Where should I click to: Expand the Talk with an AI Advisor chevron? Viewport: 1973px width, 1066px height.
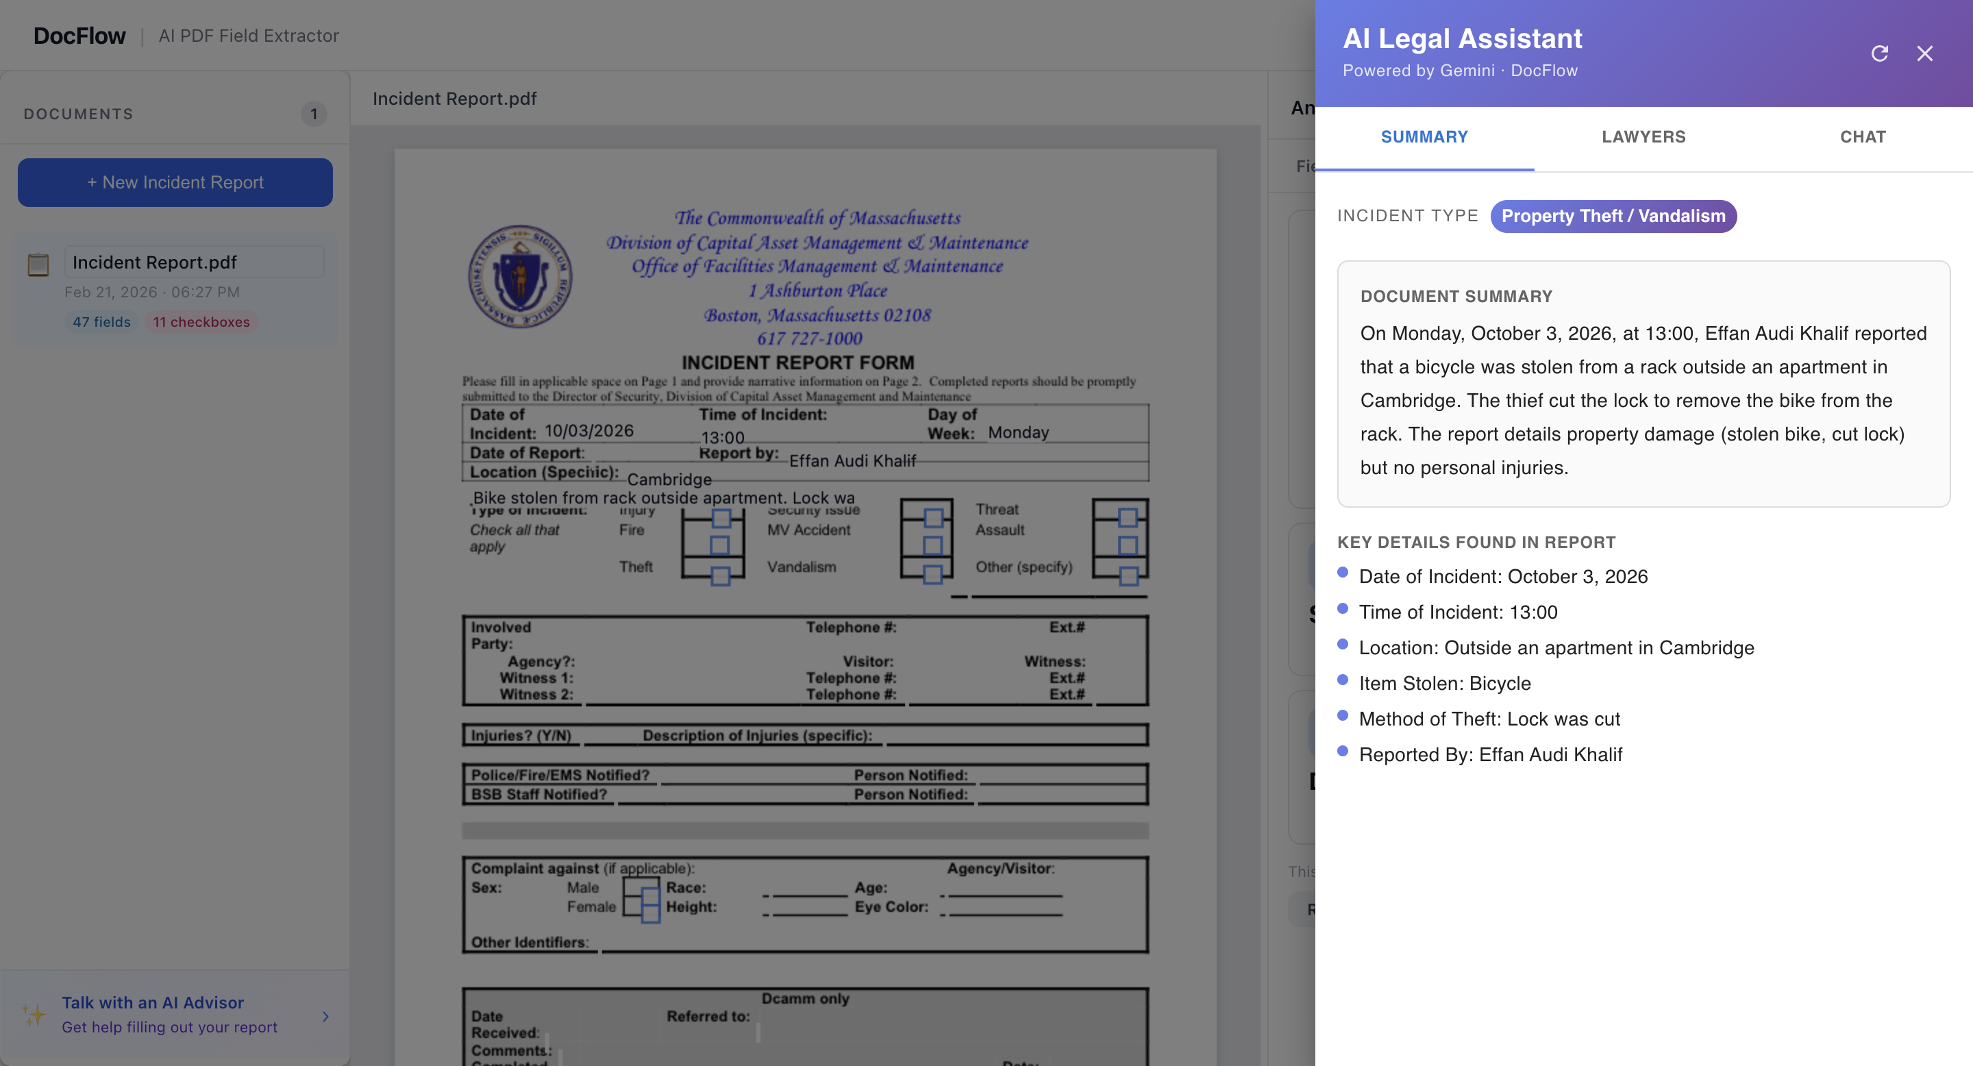pyautogui.click(x=325, y=1016)
